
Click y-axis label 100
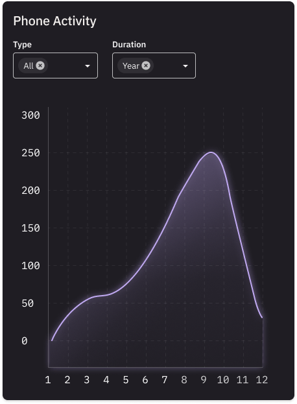30,266
